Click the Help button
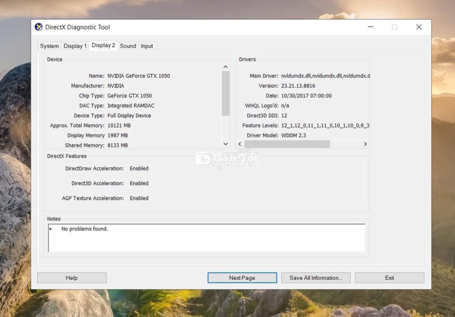Screen dimensions: 455x317 pyautogui.click(x=72, y=277)
